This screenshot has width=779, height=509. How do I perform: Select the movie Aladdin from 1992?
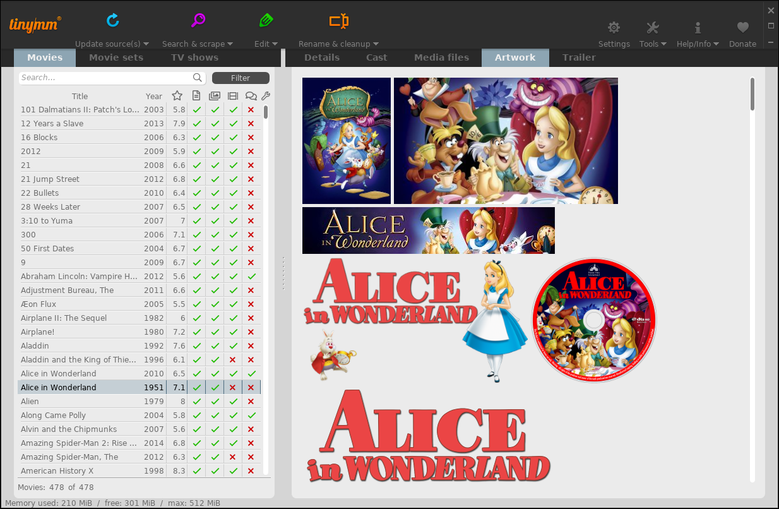click(x=139, y=346)
